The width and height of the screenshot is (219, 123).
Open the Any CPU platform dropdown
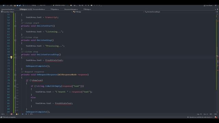[45, 5]
